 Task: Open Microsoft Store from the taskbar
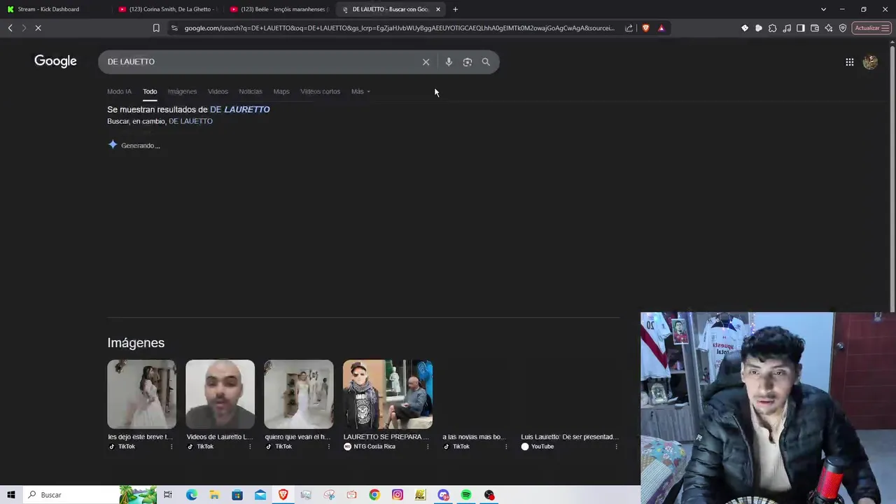(237, 495)
